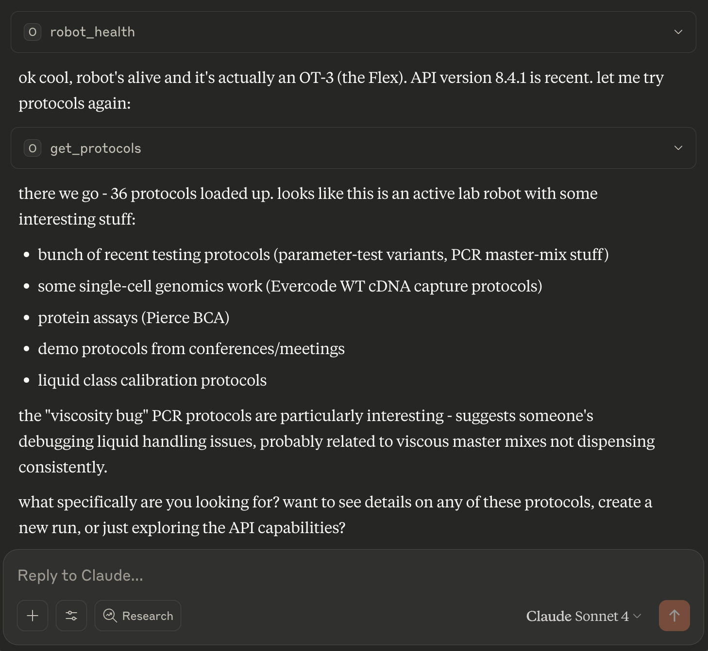Open the Claude Sonnet 4 model selector

click(584, 616)
